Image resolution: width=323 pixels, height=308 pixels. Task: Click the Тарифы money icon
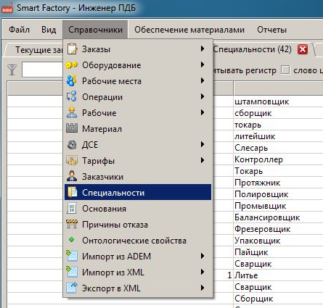pos(72,161)
